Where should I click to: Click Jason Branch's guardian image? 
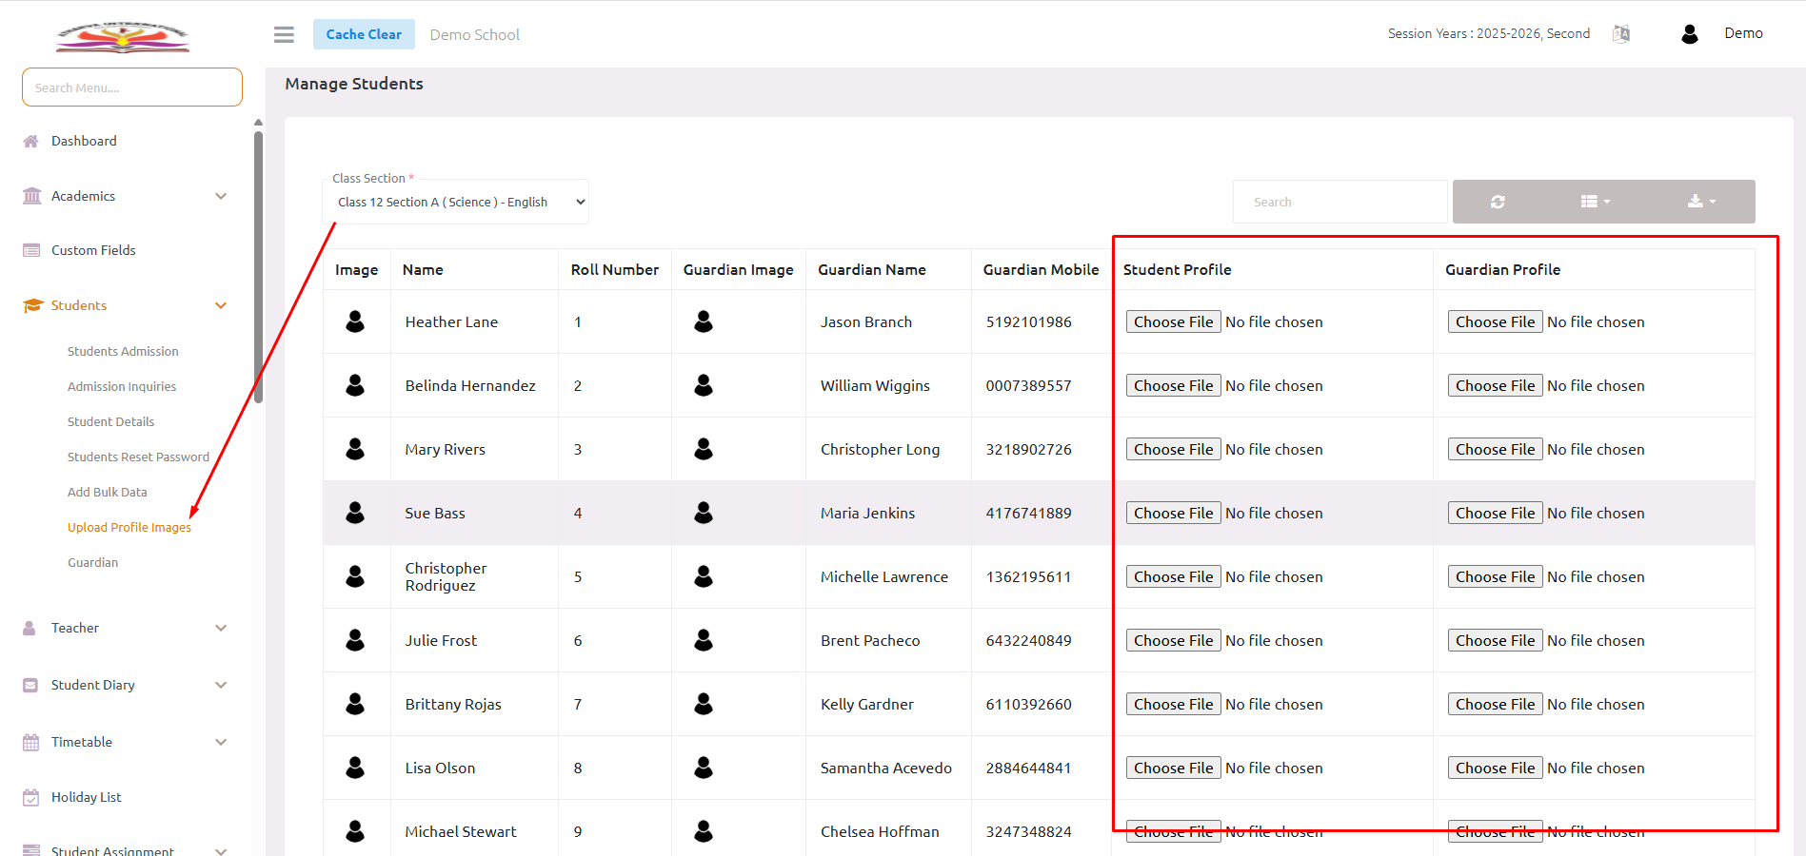point(704,322)
